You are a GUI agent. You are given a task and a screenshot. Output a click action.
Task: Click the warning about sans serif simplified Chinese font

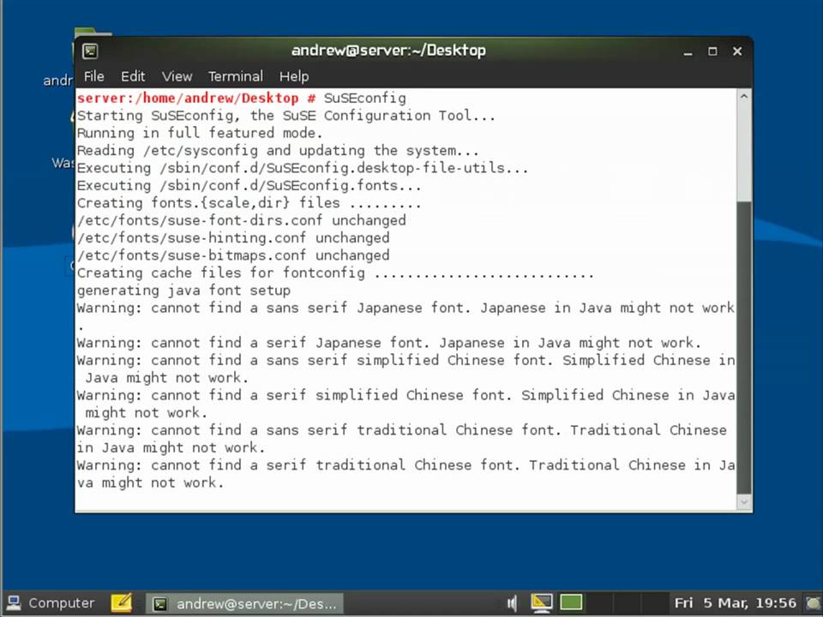[x=405, y=368]
